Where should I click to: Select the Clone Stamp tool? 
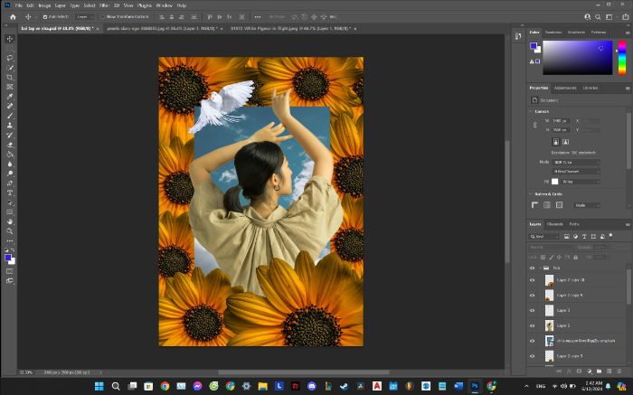click(10, 126)
